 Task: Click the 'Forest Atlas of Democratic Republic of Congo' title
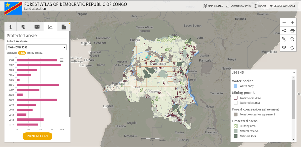(76, 4)
